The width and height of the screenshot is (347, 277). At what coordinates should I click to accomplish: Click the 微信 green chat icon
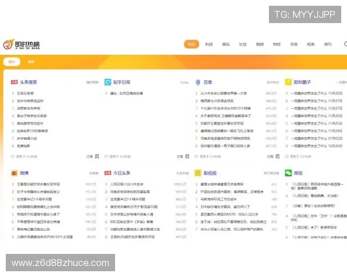pos(288,173)
